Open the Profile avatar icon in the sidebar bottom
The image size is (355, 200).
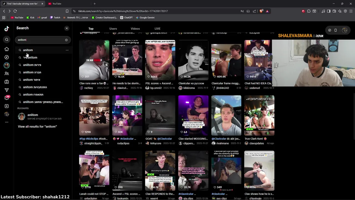pos(7,114)
